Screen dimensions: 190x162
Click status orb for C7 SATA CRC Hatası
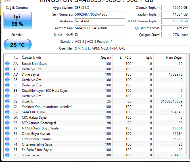(x=7, y=112)
